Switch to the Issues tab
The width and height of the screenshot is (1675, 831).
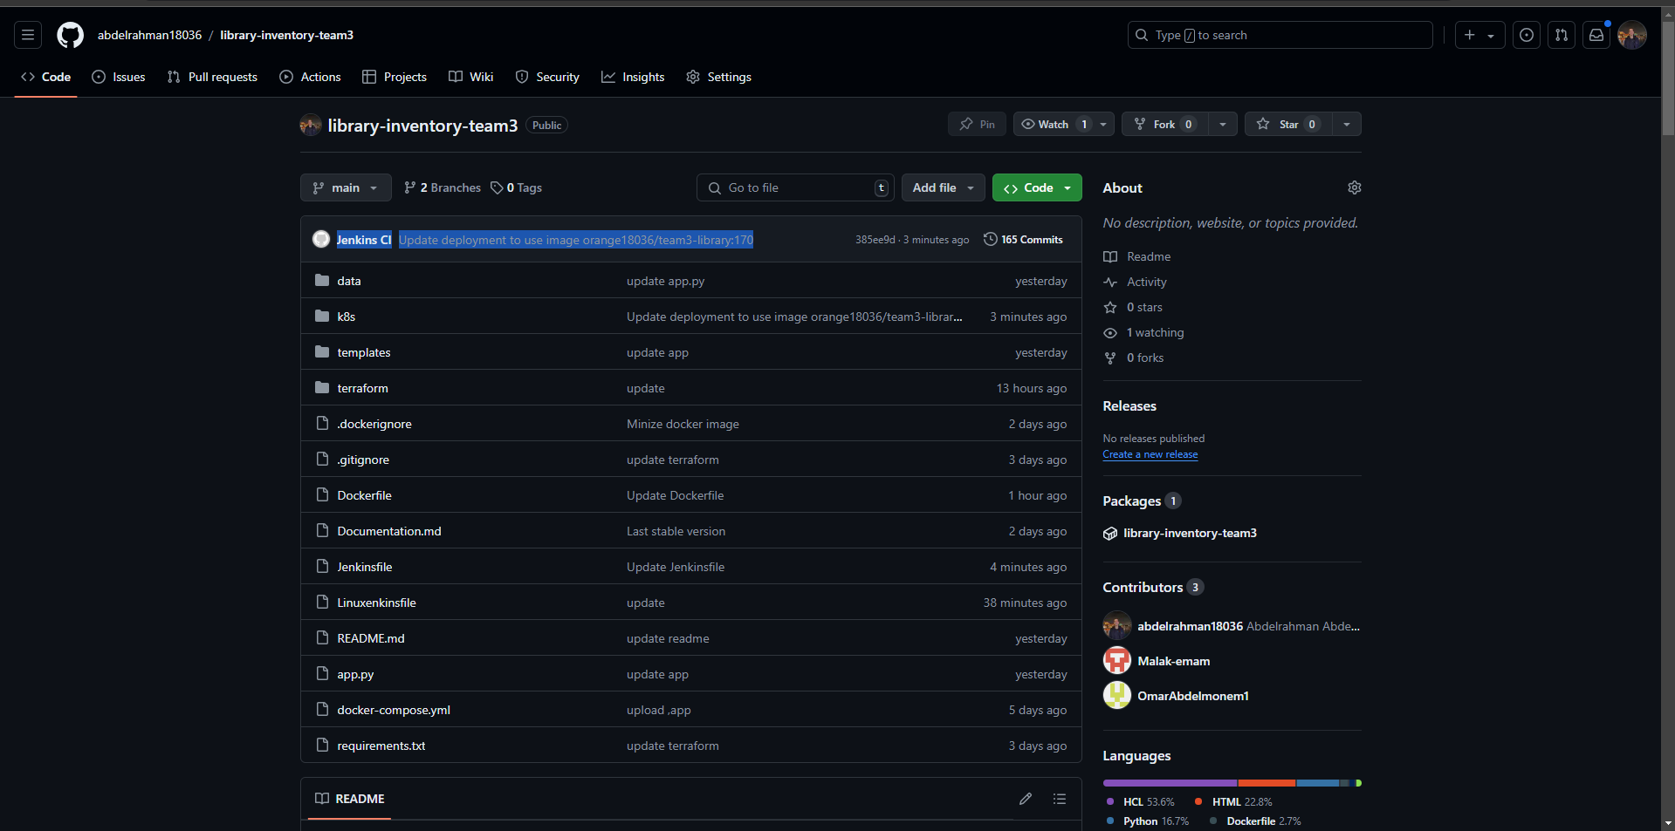coord(119,77)
